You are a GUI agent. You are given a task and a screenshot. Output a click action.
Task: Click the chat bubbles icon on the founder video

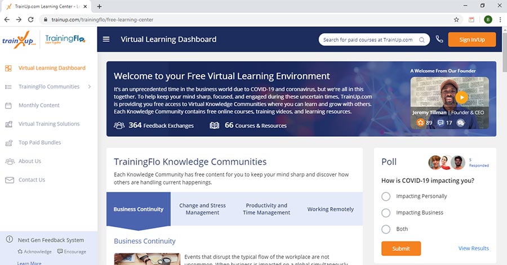click(x=460, y=123)
